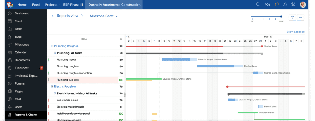Screen dimensions: 315x121
Task: Open the three-dots more options button
Action: pos(301,17)
